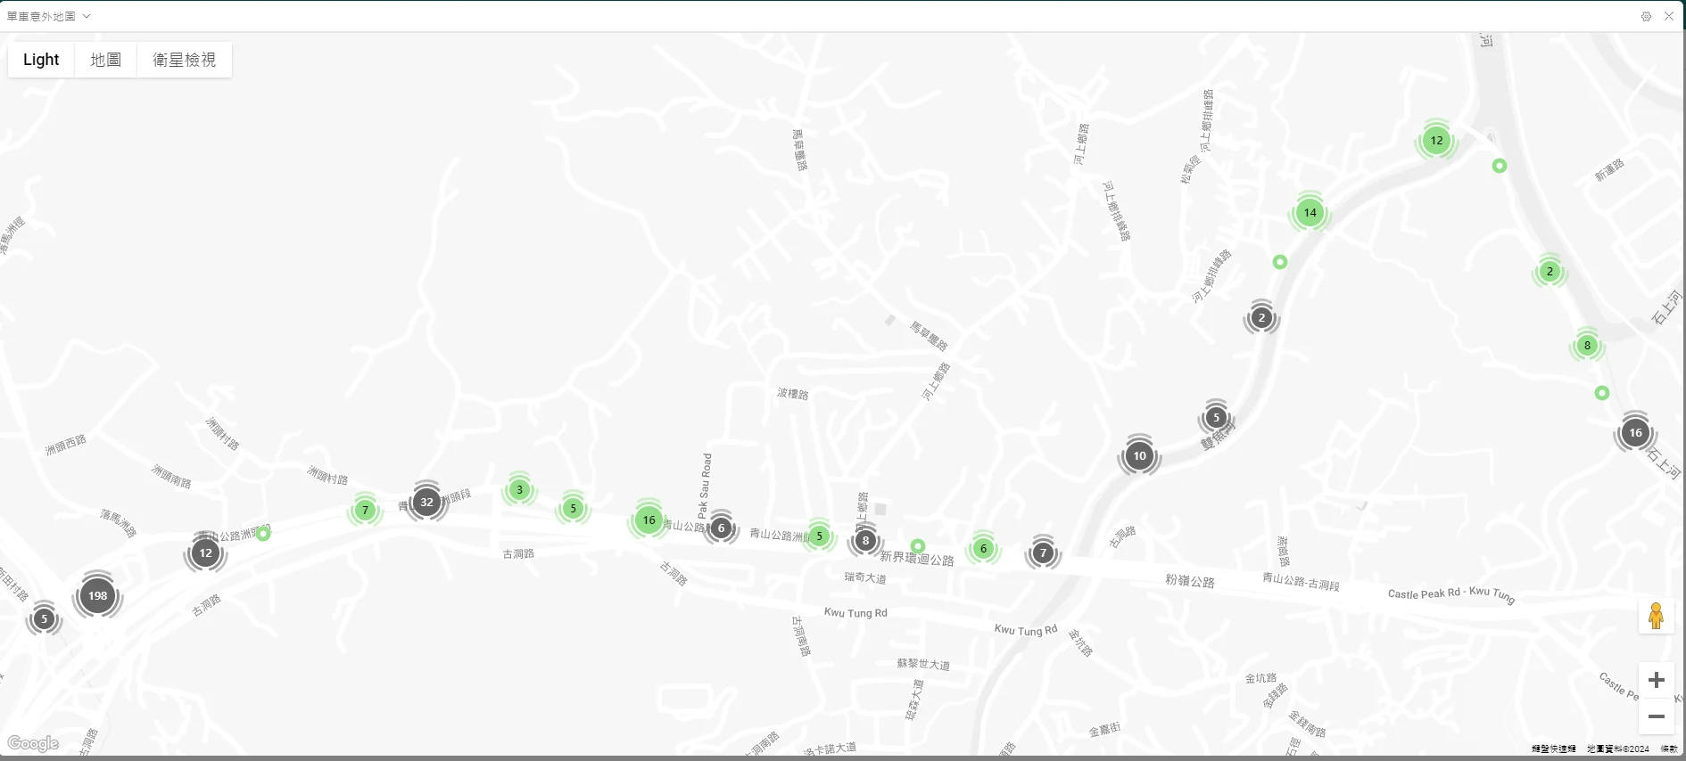Click the single green dot below the 14 cluster
The width and height of the screenshot is (1686, 761).
pos(1280,262)
